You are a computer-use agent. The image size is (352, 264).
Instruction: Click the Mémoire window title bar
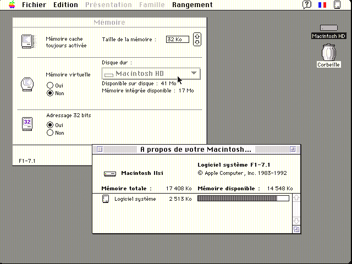point(109,22)
